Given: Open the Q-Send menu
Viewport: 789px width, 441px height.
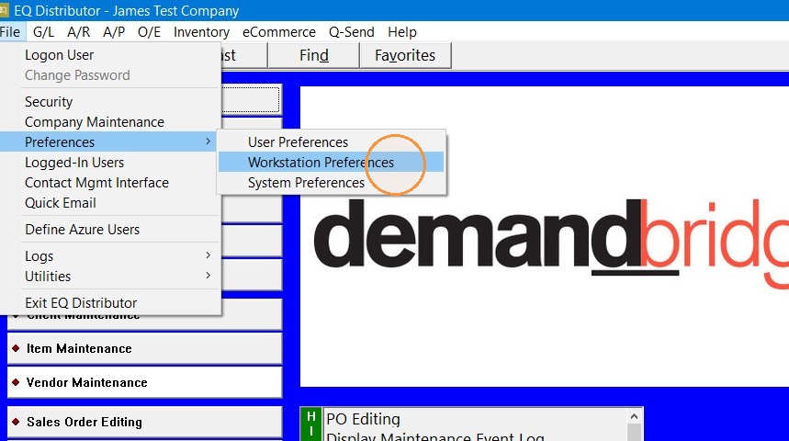Looking at the screenshot, I should (x=351, y=32).
